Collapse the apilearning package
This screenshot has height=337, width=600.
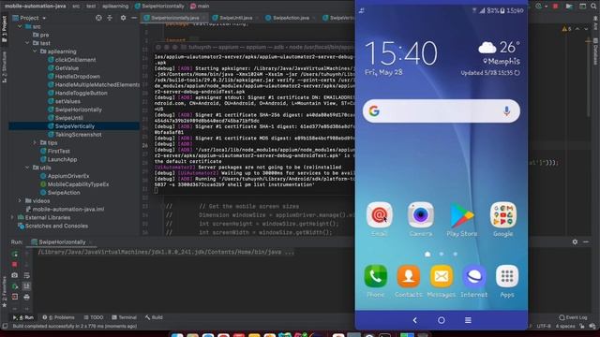[35, 51]
